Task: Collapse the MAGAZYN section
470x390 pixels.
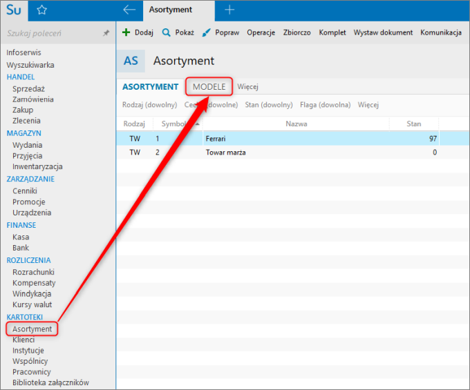Action: [x=24, y=133]
